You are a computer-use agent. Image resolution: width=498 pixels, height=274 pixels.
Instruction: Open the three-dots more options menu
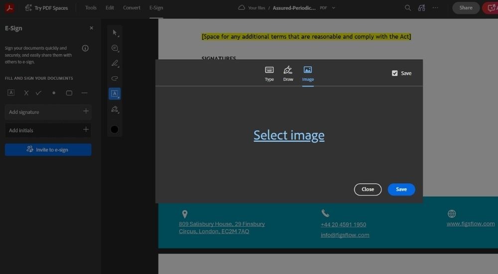click(x=435, y=7)
